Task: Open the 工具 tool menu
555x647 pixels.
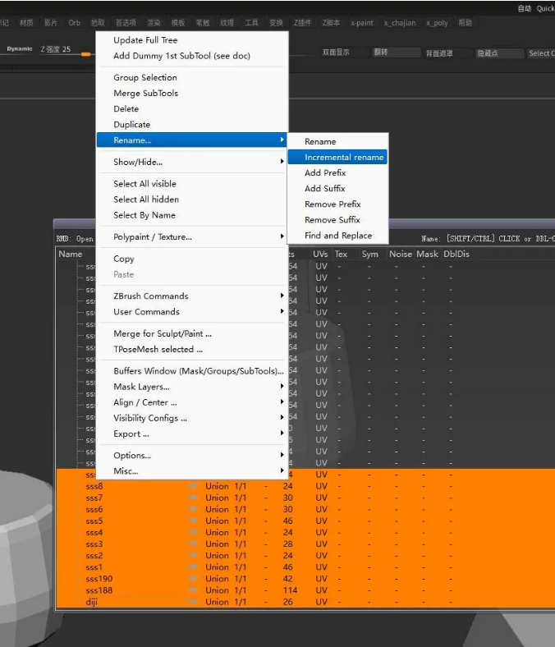Action: pyautogui.click(x=251, y=23)
